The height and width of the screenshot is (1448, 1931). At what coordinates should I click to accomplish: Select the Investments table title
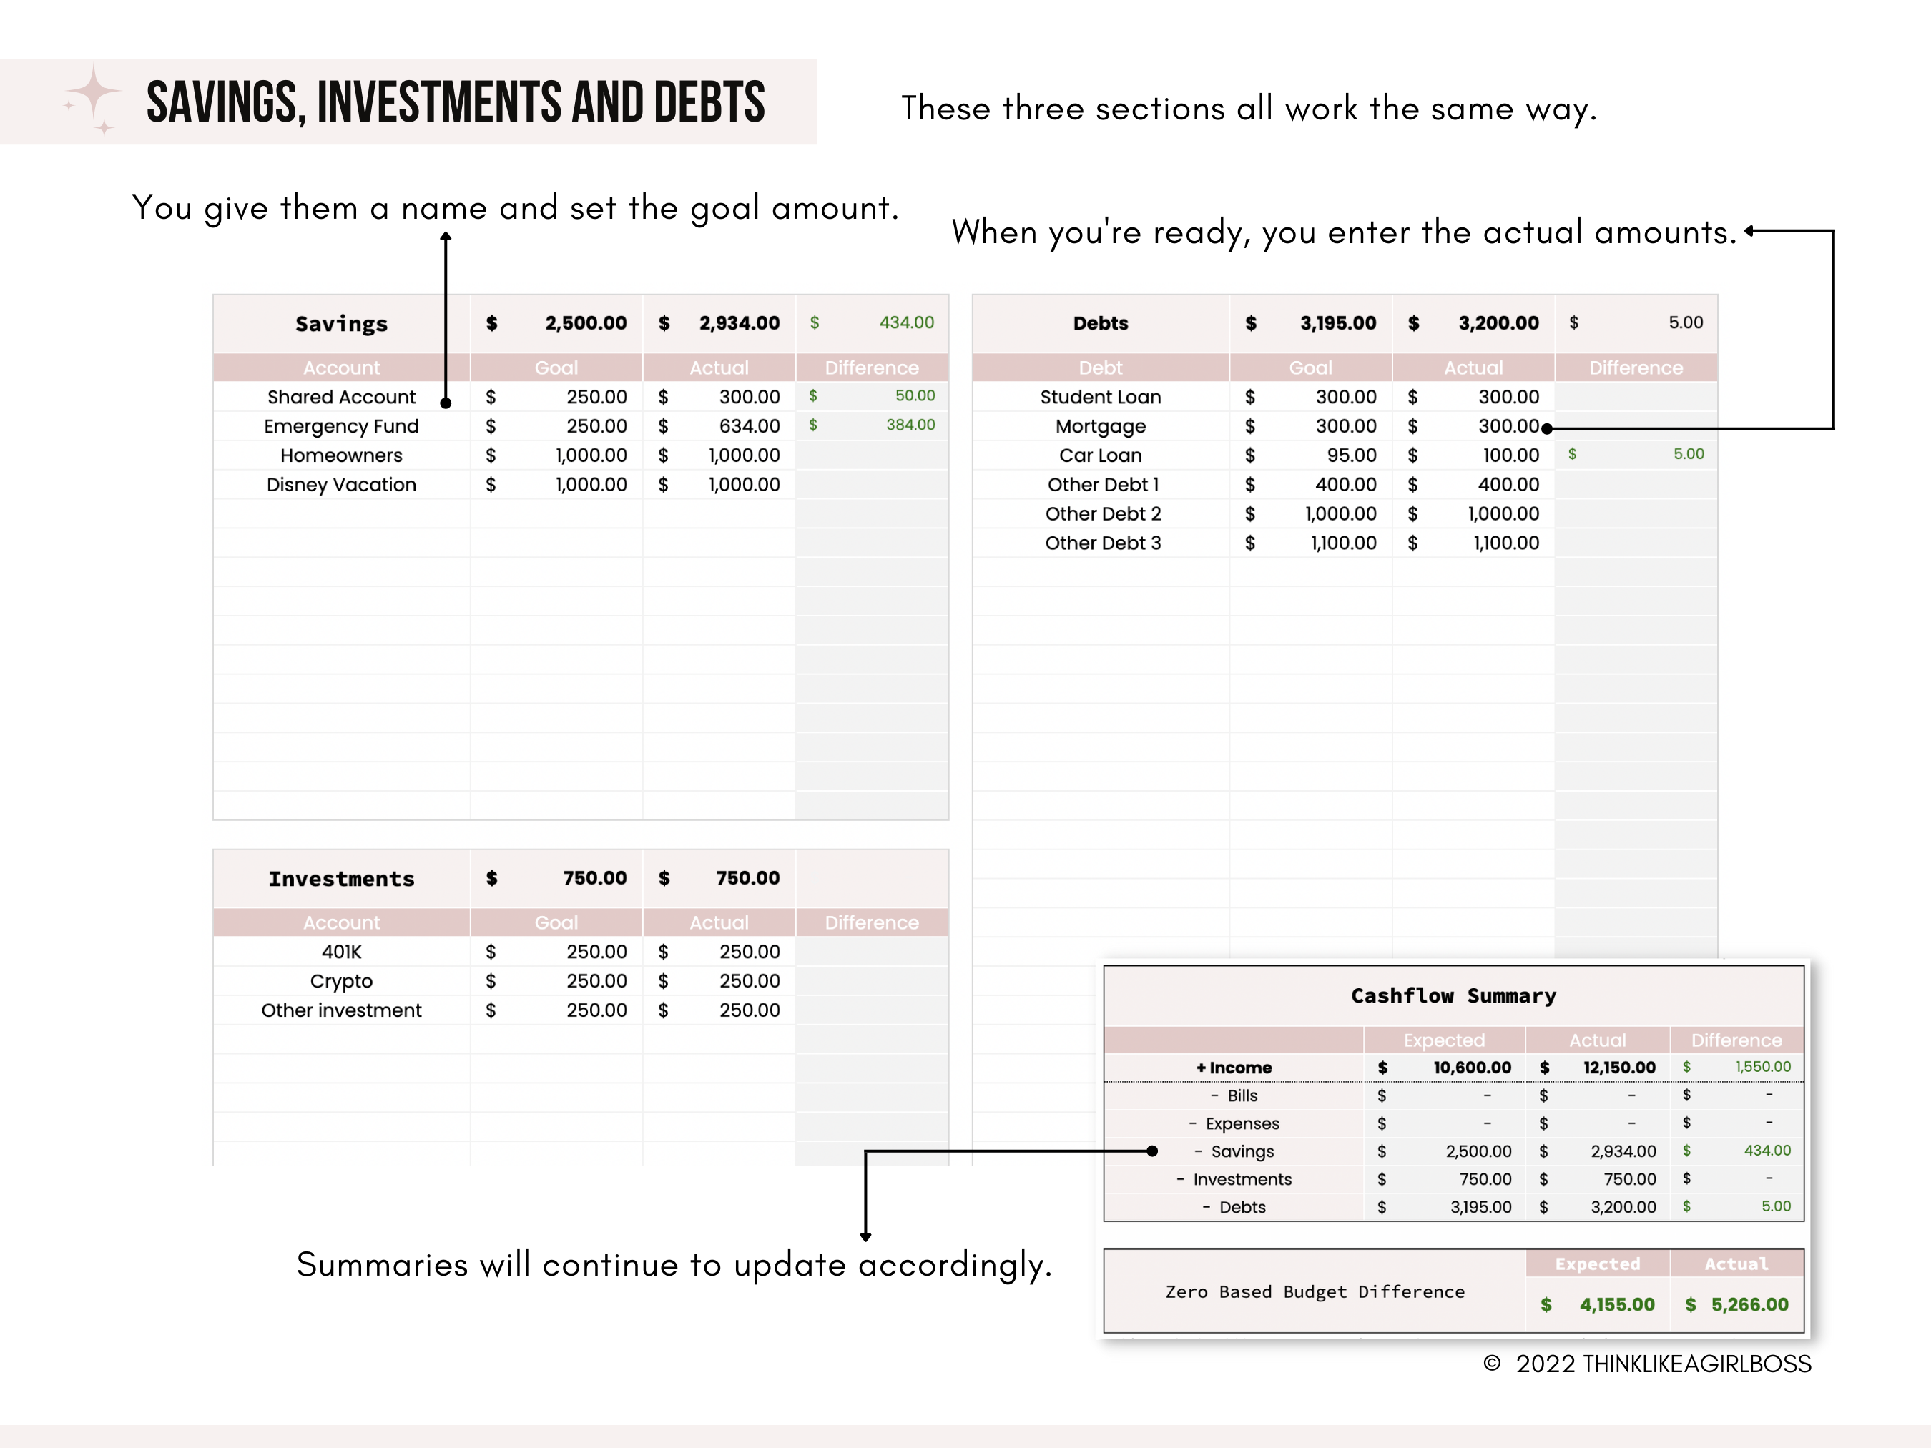tap(341, 879)
